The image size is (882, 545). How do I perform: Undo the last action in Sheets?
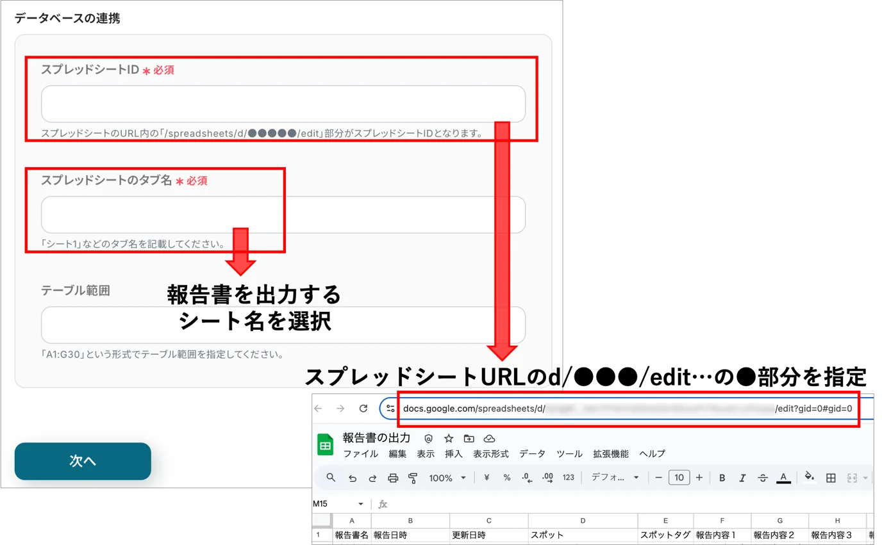pos(352,478)
